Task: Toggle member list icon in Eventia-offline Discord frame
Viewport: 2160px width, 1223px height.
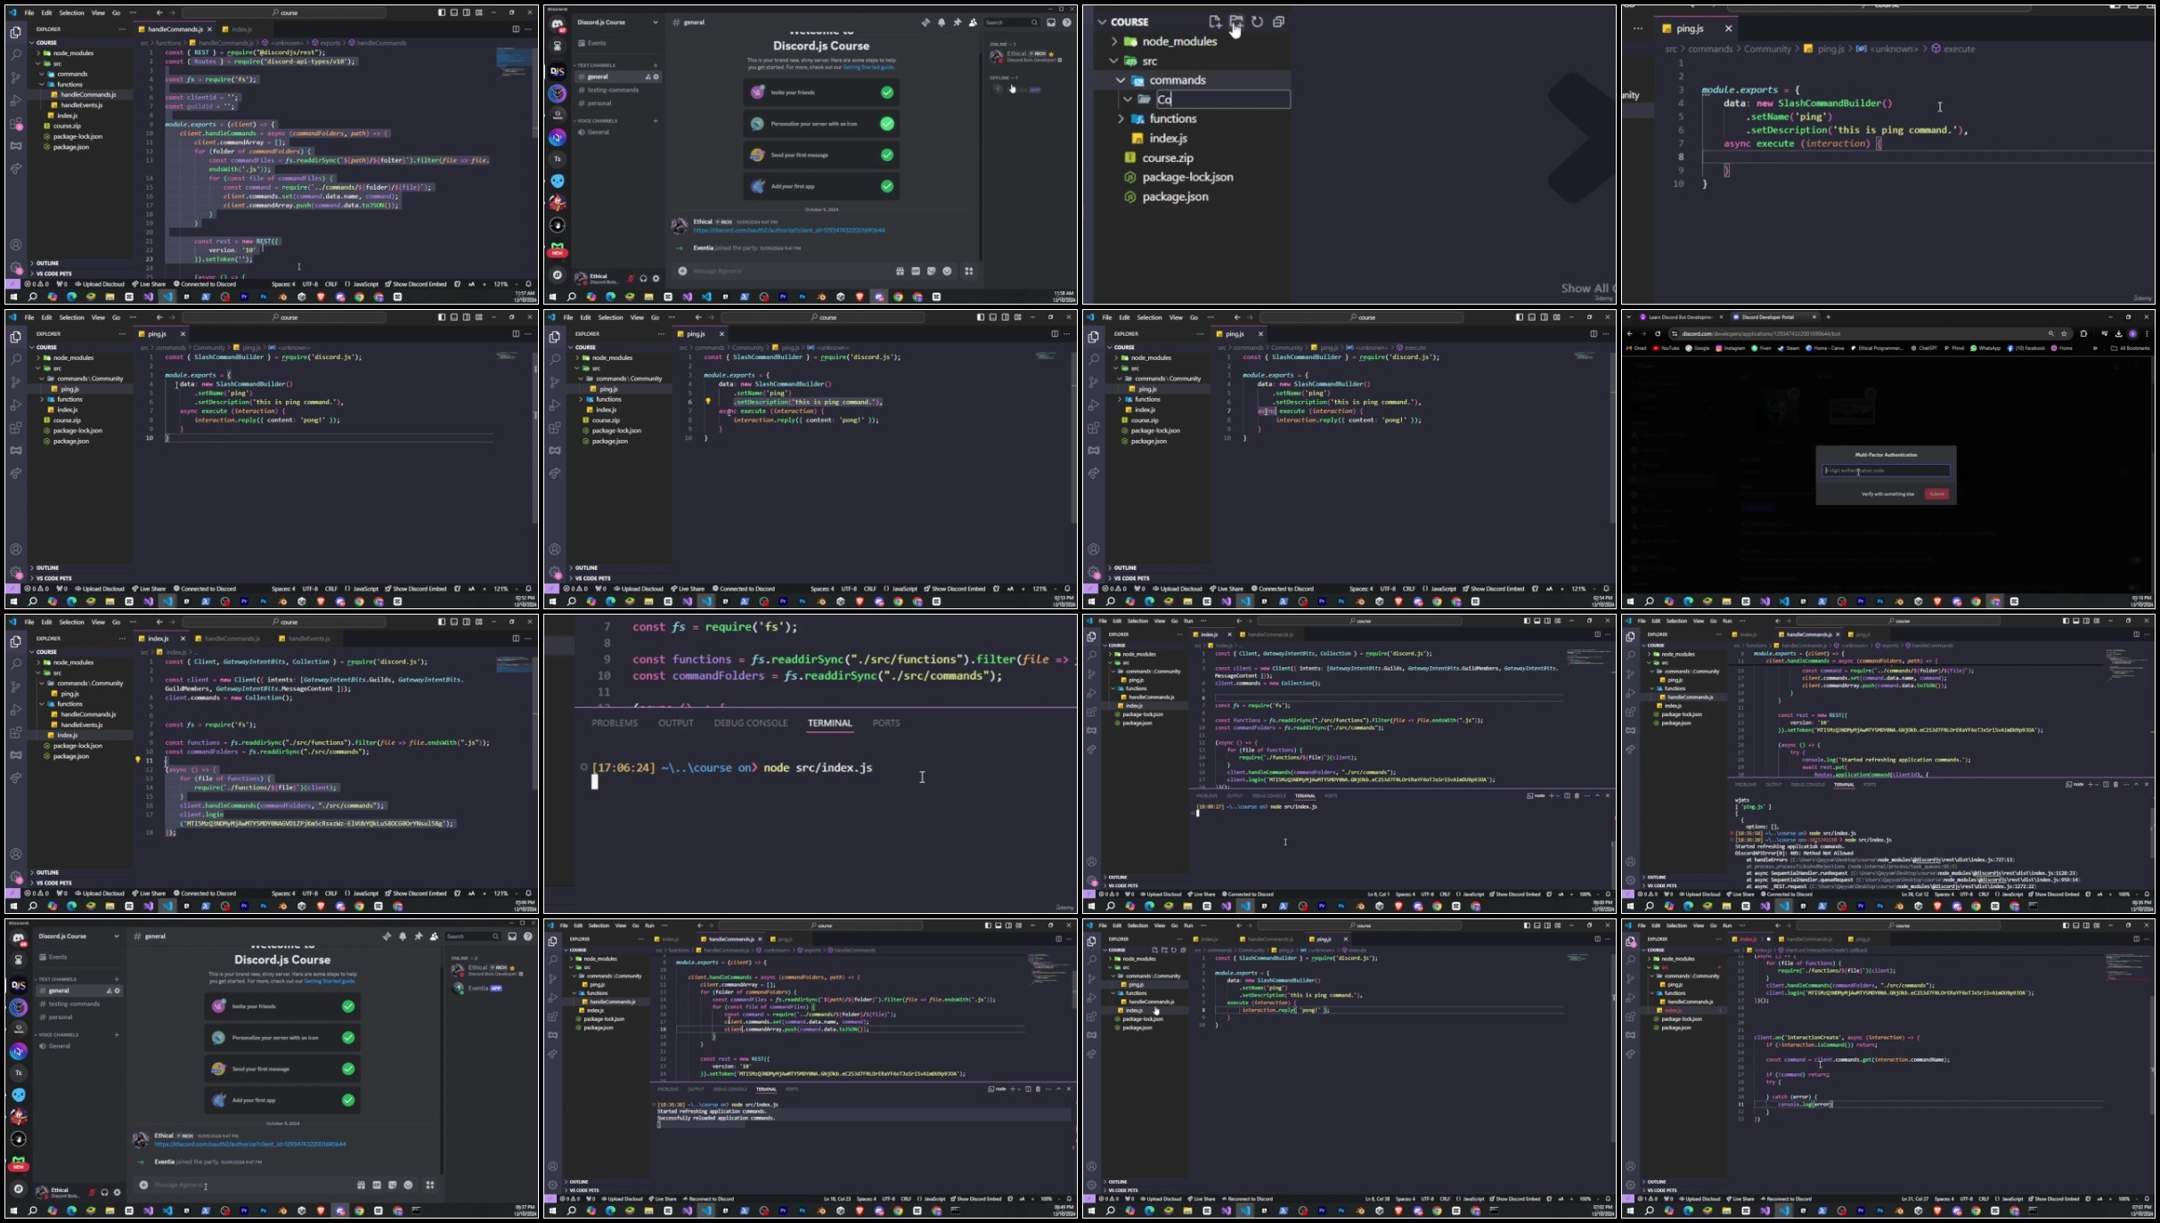Action: (x=973, y=22)
